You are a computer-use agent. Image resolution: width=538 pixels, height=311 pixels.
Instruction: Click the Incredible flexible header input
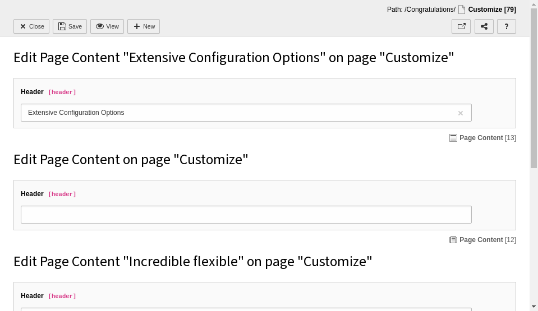[246, 309]
